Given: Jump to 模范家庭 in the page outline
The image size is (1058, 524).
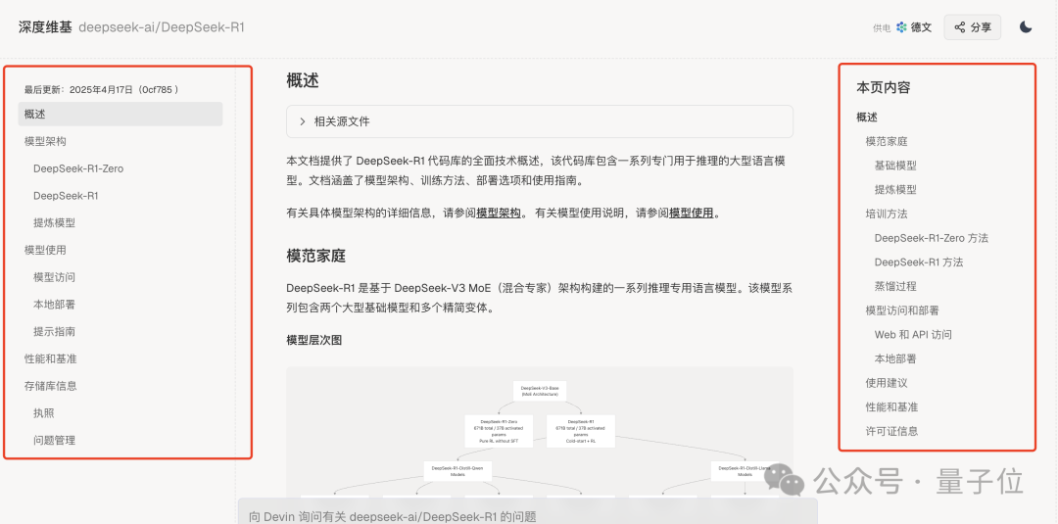Looking at the screenshot, I should [887, 142].
